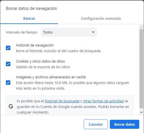Uncheck Historial de navegación checkbox

pos(8,48)
